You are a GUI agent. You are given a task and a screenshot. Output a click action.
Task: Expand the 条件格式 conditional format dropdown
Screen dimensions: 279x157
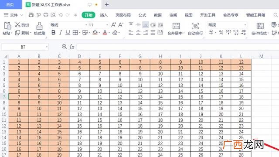pyautogui.click(x=268, y=33)
